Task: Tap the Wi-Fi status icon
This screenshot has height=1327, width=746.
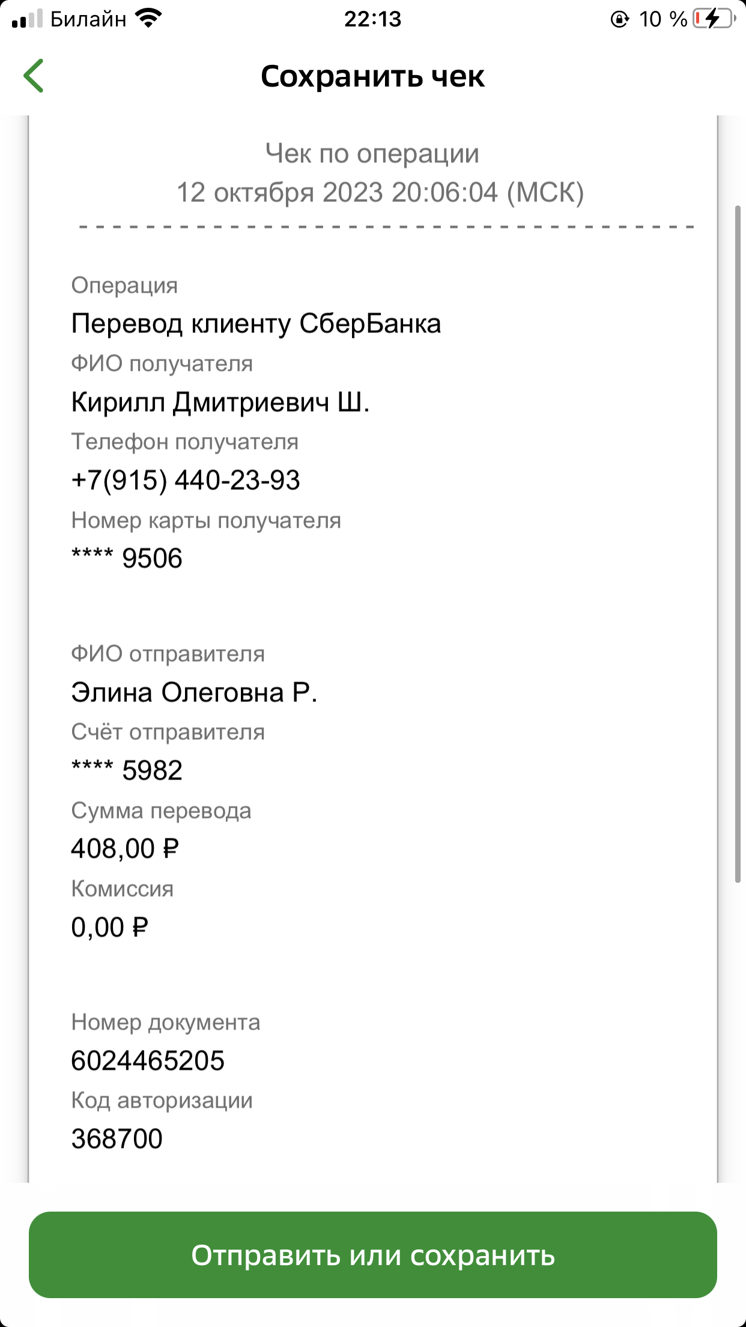Action: tap(148, 19)
